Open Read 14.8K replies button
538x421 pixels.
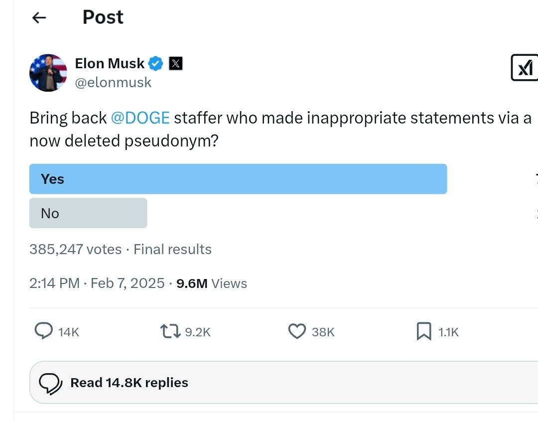click(284, 383)
